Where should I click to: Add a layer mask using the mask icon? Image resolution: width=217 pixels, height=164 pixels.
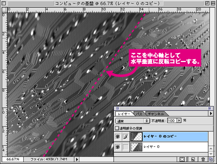coord(182,159)
